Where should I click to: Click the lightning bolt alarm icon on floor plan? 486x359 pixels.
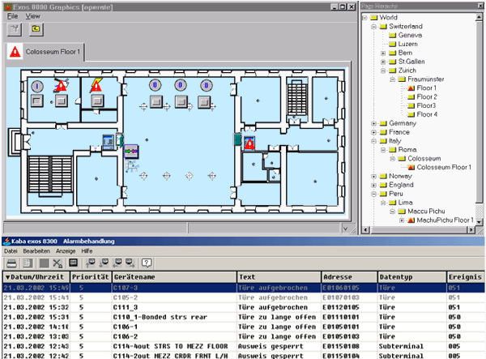[96, 85]
